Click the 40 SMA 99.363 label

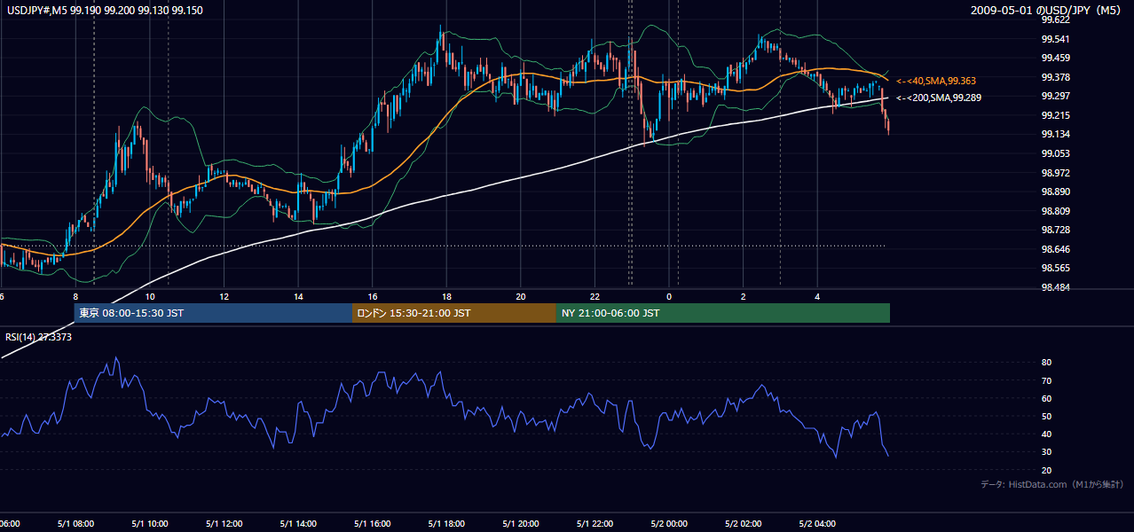tap(935, 81)
